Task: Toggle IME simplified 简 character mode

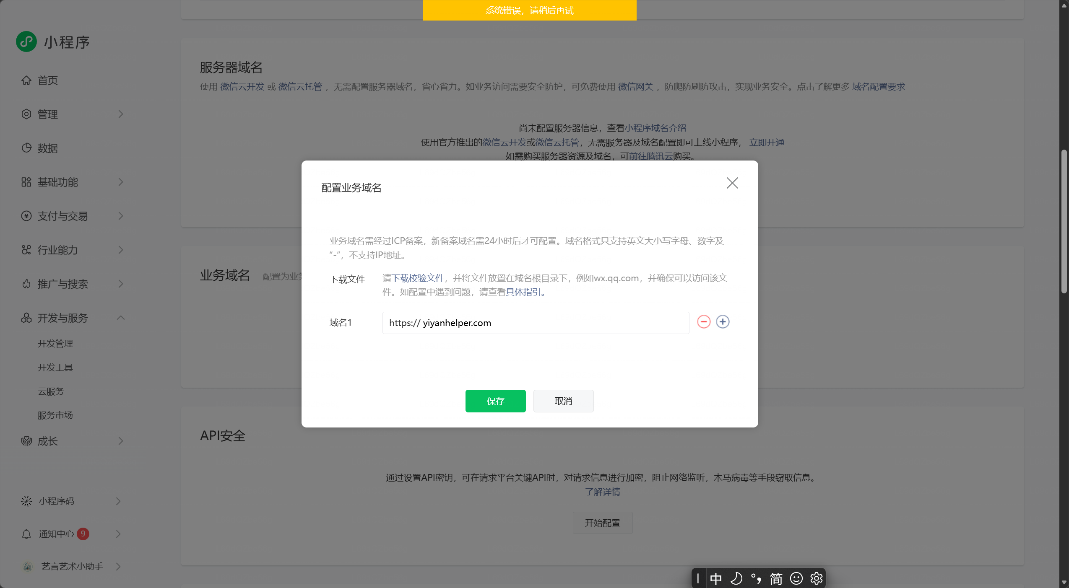Action: [776, 578]
